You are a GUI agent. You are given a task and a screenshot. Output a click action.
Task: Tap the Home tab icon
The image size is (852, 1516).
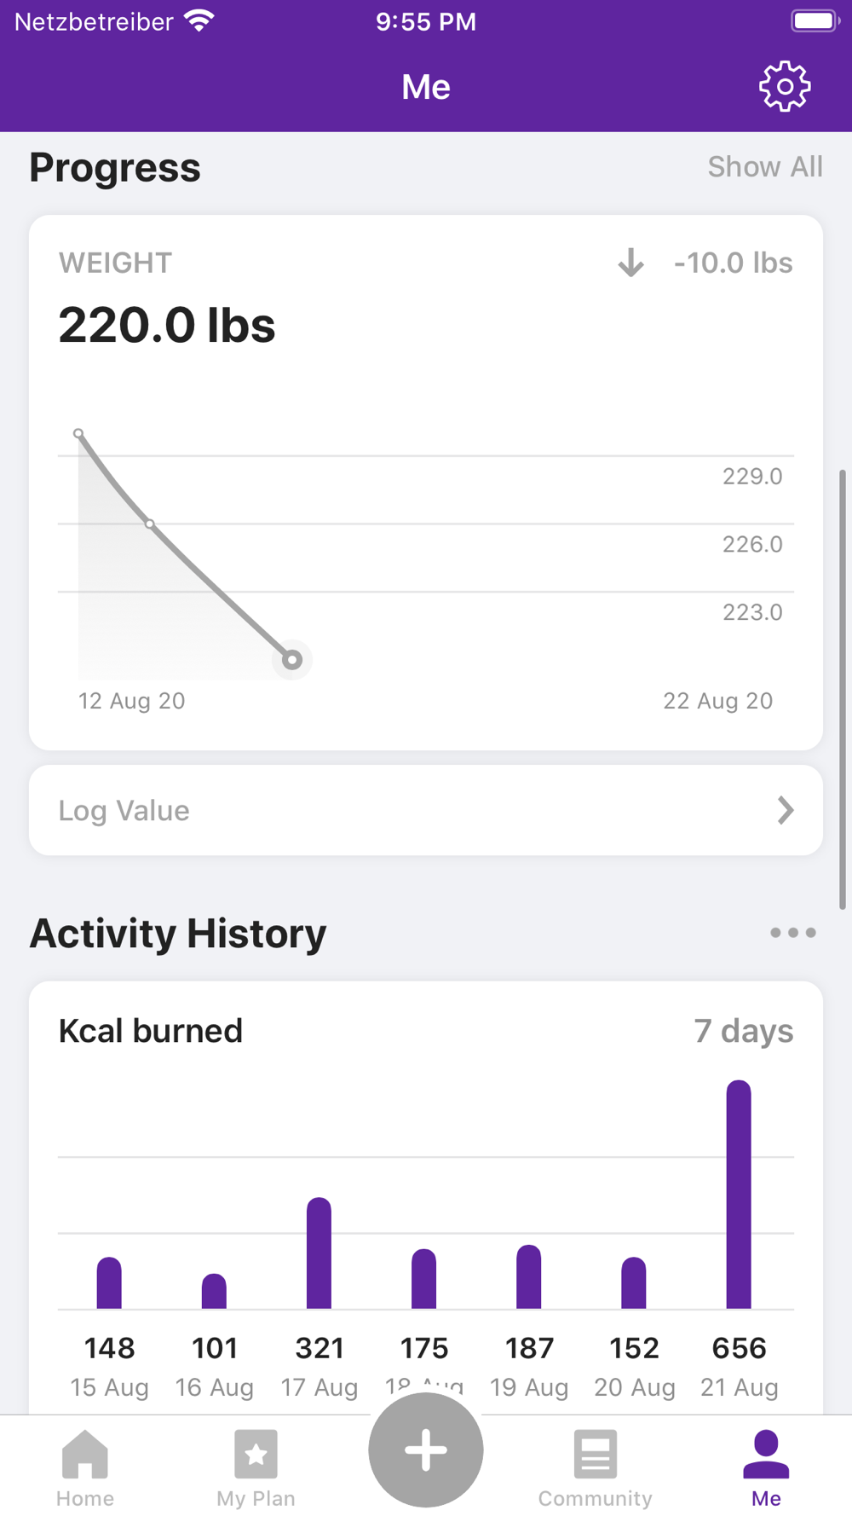[85, 1455]
